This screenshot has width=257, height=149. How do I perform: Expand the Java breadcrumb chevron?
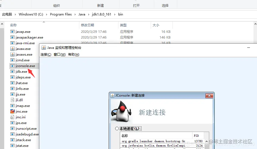pos(89,14)
